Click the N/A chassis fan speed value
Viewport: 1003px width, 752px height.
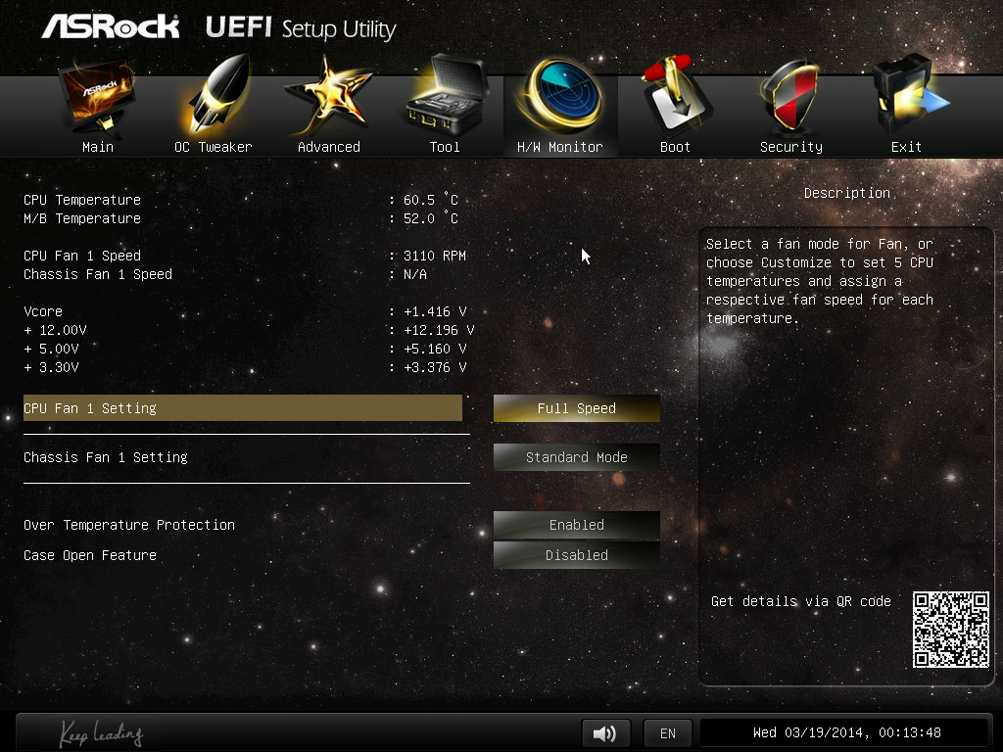tap(414, 274)
